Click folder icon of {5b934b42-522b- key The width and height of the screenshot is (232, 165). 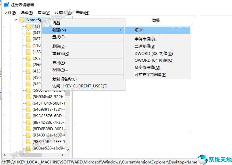click(28, 97)
